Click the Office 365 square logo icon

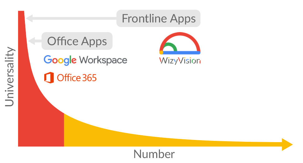tap(49, 78)
